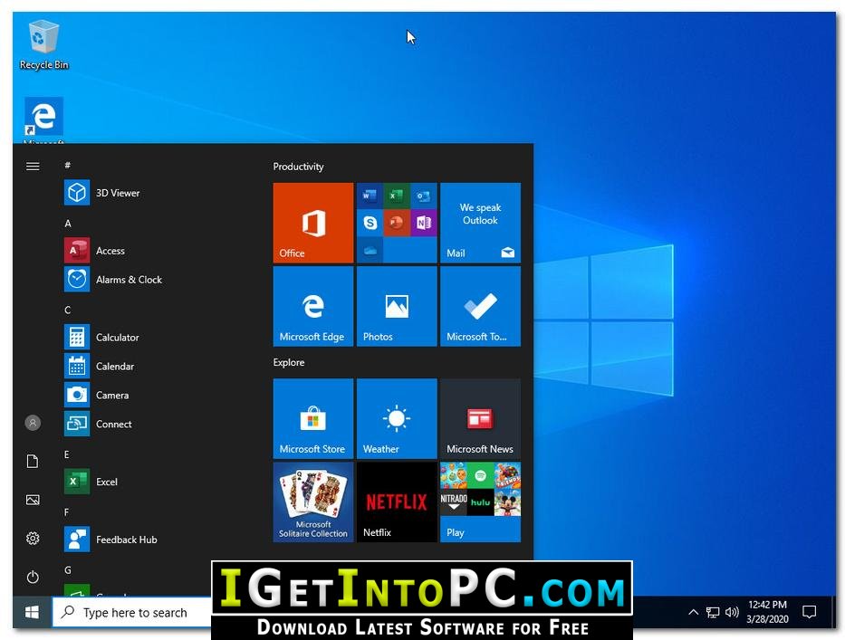Open Settings gear in Start sidebar
This screenshot has width=845, height=640.
[x=33, y=539]
